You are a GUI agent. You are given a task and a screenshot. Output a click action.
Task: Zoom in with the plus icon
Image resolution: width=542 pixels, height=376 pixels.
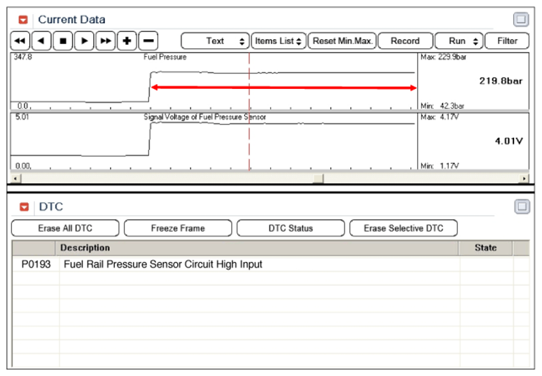(127, 41)
